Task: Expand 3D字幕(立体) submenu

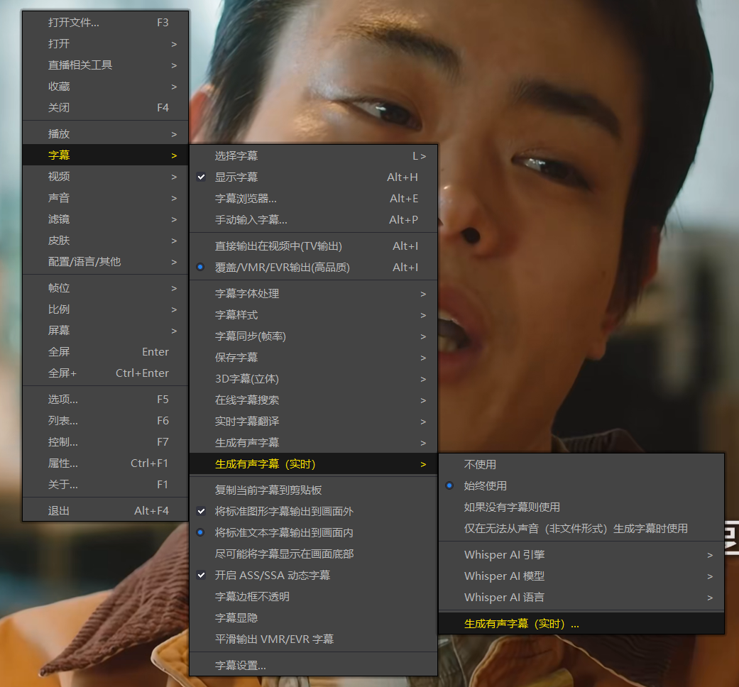Action: 313,379
